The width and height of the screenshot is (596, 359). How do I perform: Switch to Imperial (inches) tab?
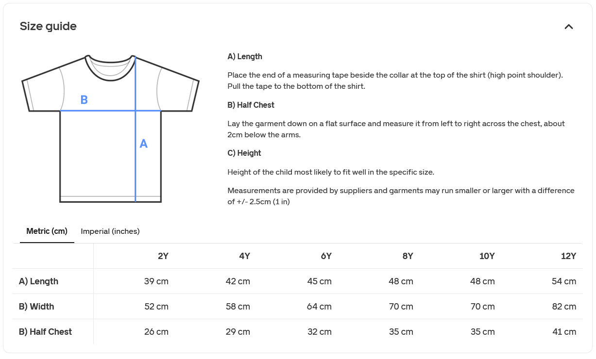point(110,231)
